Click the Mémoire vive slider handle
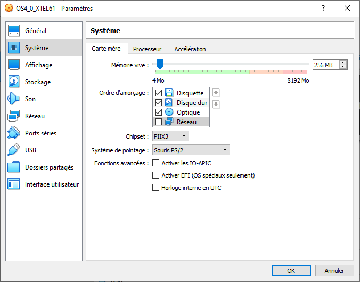Viewport: 360px width, 282px height. [160, 65]
